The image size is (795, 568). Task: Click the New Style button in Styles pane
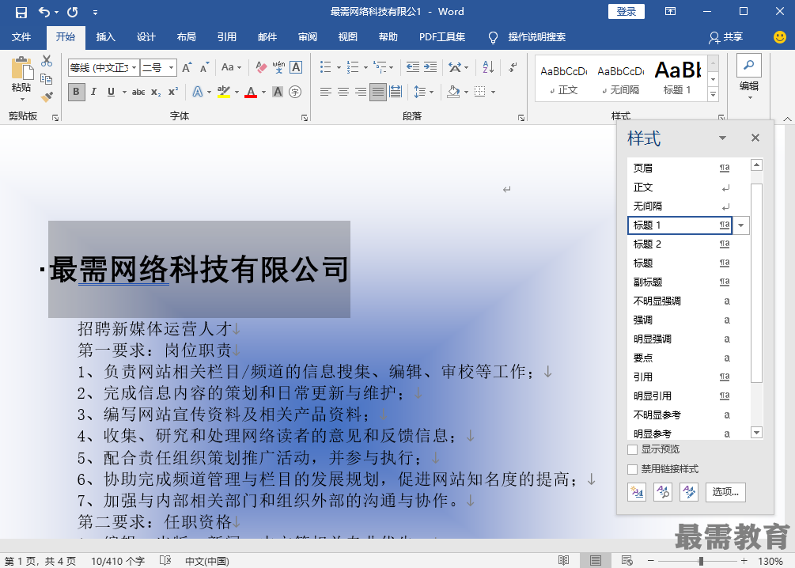(x=636, y=492)
